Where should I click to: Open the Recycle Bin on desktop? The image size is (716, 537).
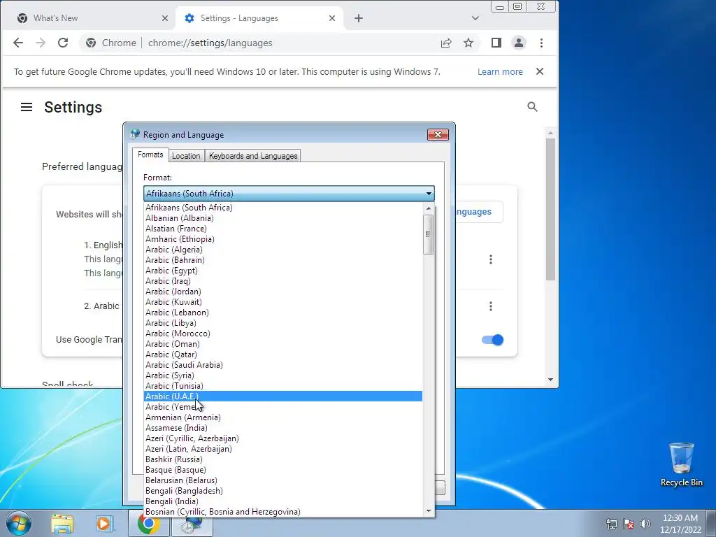[681, 464]
